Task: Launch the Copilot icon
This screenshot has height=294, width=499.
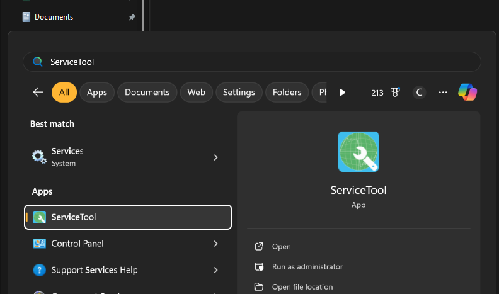Action: [467, 92]
